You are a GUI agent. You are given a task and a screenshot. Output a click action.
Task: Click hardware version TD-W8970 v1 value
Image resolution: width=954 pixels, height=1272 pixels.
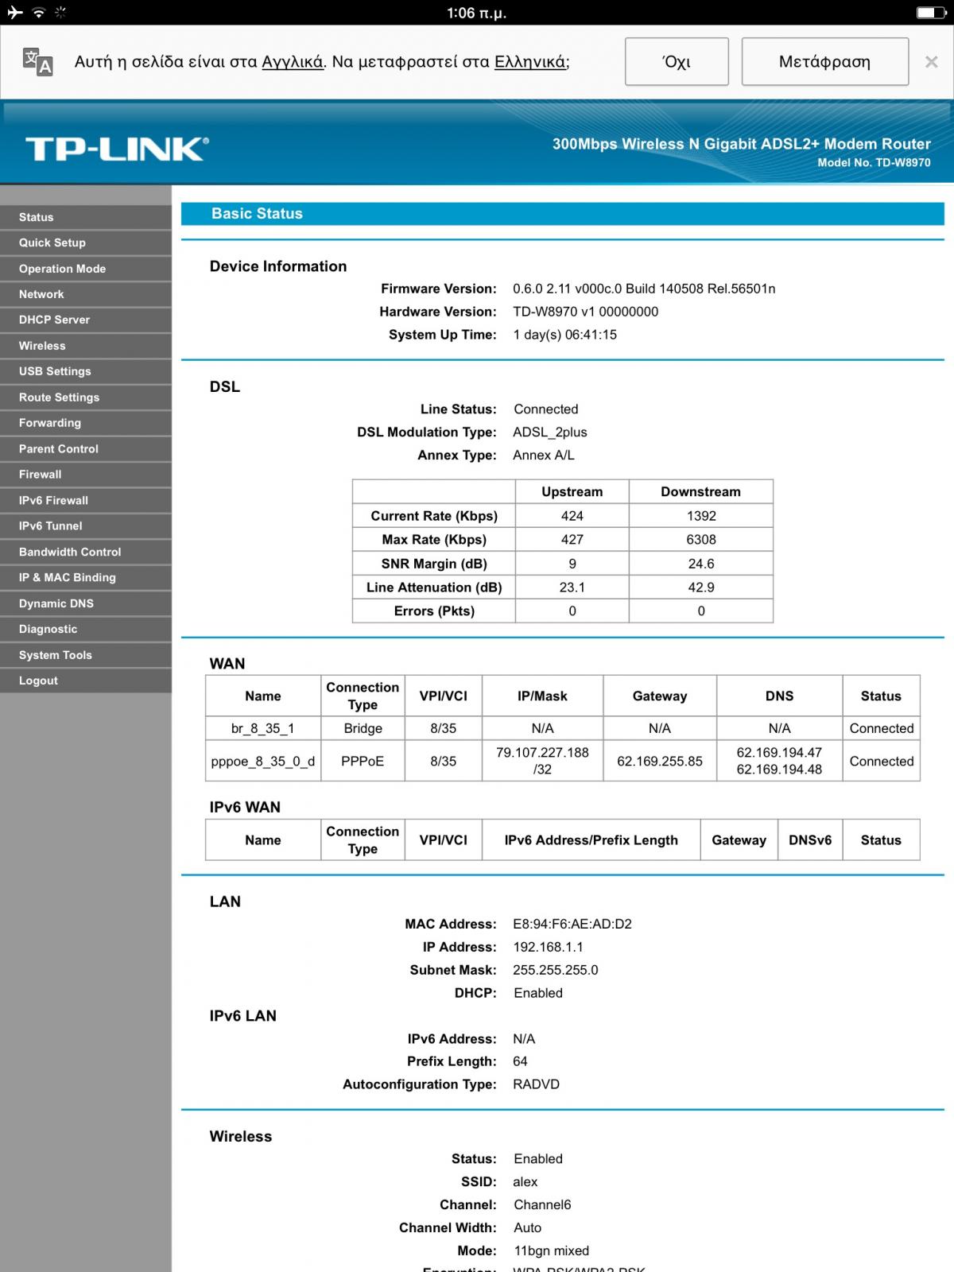click(586, 312)
